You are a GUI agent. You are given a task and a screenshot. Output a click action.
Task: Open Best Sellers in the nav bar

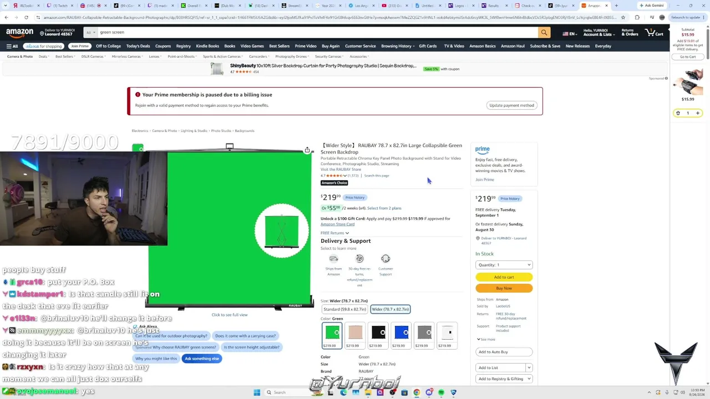pyautogui.click(x=280, y=46)
